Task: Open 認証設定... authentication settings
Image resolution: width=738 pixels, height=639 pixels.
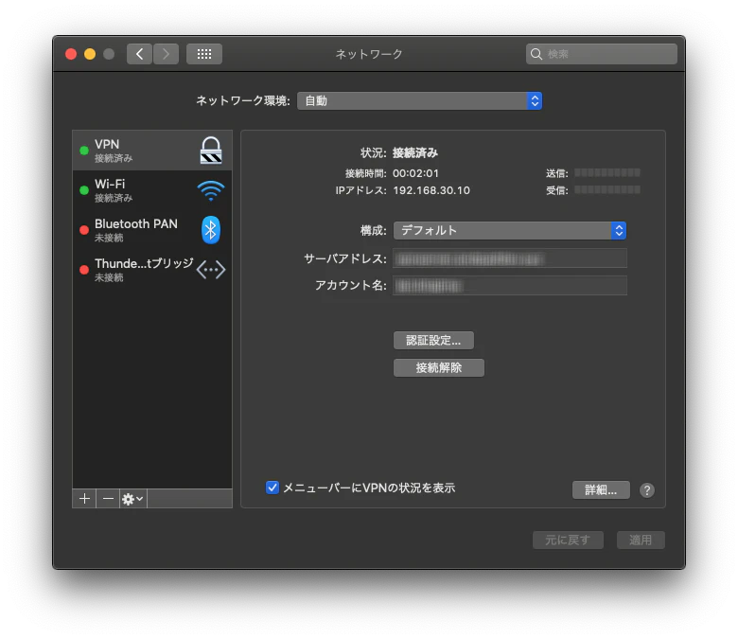Action: coord(433,341)
